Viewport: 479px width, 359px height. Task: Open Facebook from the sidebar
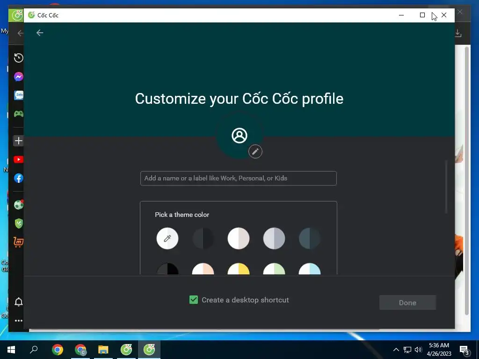point(19,178)
